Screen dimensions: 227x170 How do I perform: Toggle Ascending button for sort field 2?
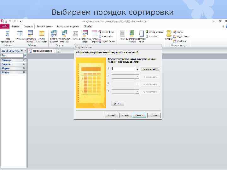[150, 77]
